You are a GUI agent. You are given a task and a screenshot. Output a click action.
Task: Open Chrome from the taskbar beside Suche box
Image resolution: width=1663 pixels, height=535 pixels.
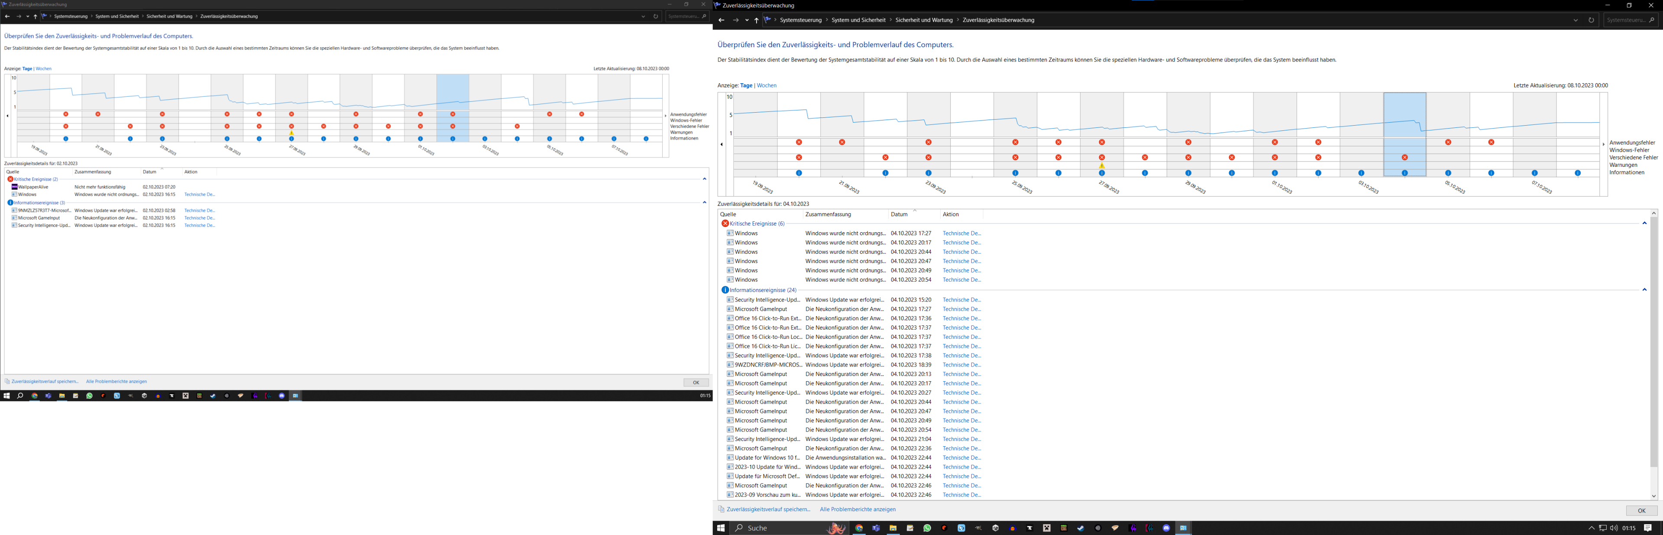click(x=859, y=528)
